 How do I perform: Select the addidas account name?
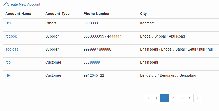[12, 49]
